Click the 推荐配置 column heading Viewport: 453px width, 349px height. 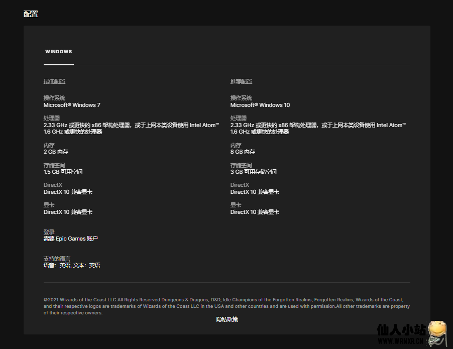(241, 81)
